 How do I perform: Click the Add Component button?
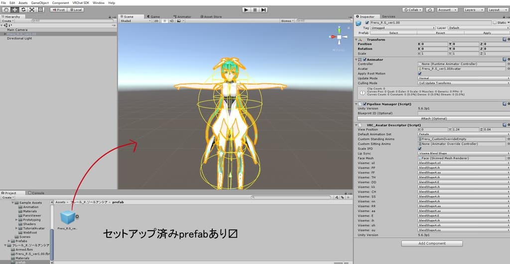[x=432, y=243]
